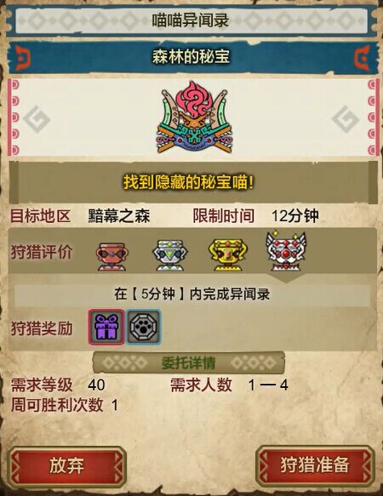The height and width of the screenshot is (496, 383).
Task: Open the 委托详情 quest details header
Action: (189, 362)
